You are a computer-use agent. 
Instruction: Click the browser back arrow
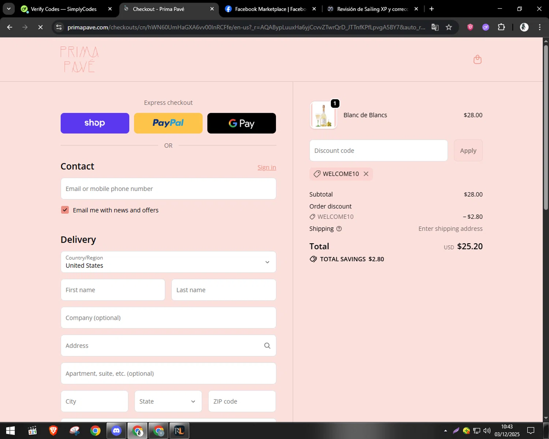[10, 27]
